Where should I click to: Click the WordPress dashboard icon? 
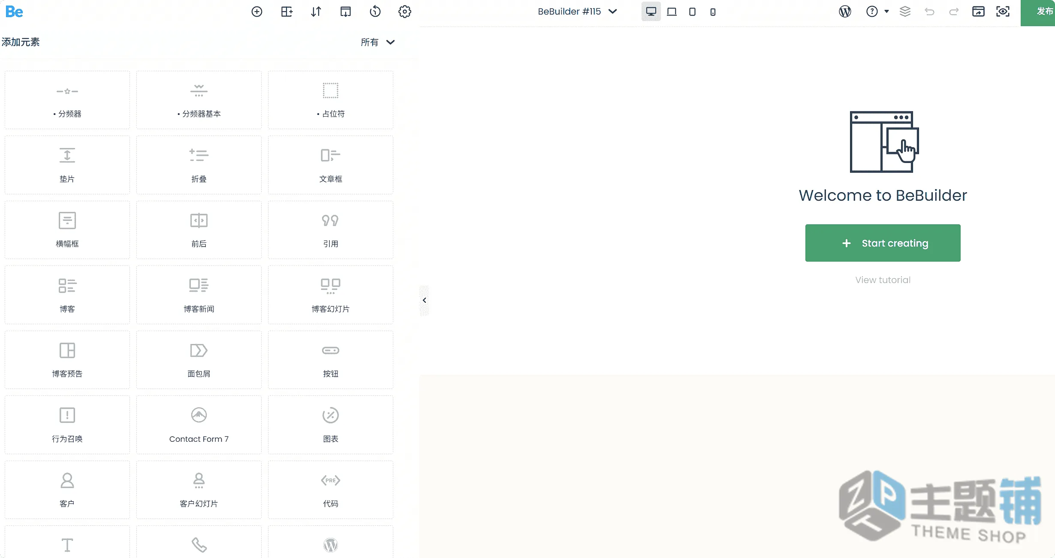click(x=845, y=12)
